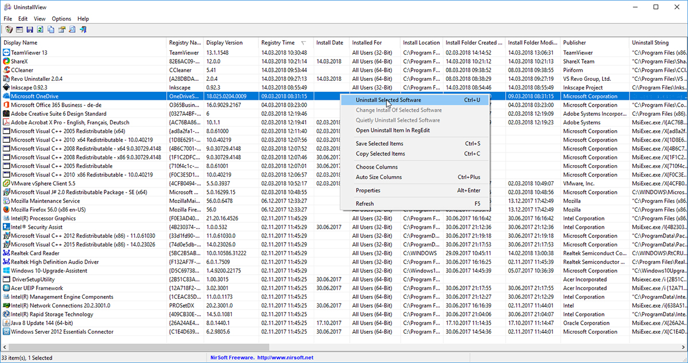This screenshot has width=688, height=363.
Task: Click the Save Selected Items floppy icon
Action: 30,29
